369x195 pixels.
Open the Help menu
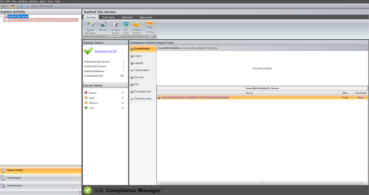(x=57, y=1)
